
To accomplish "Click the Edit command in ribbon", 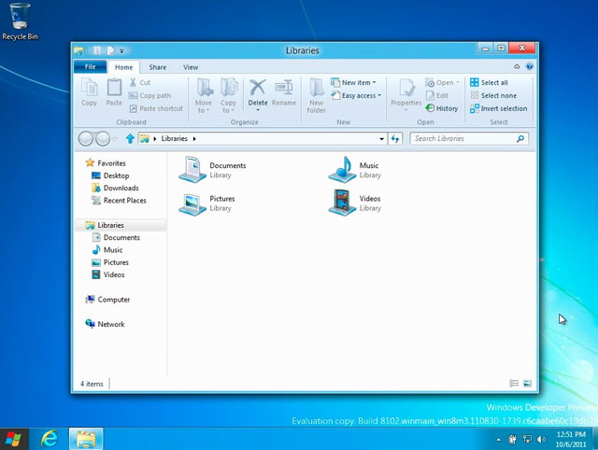I will [x=437, y=95].
